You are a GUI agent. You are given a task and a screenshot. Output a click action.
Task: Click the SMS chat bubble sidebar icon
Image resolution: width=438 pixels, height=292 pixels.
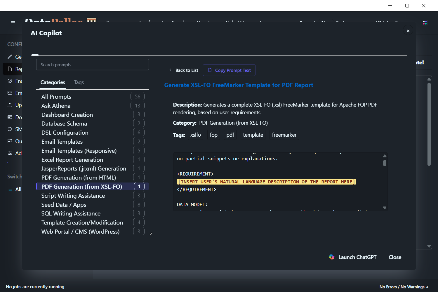pos(10,129)
